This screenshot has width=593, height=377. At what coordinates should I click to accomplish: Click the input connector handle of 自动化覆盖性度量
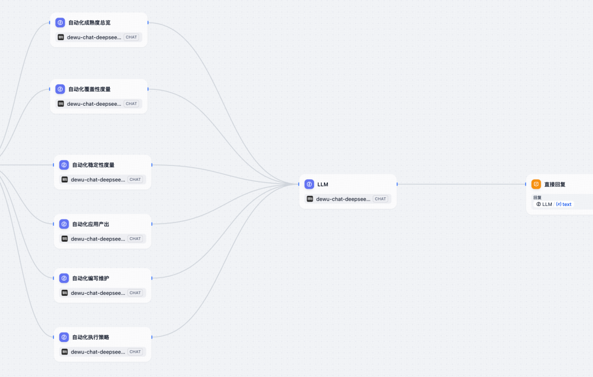click(x=49, y=89)
